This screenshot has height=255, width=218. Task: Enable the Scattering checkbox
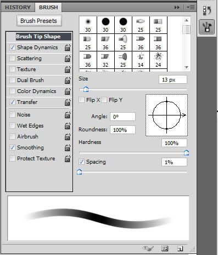[x=12, y=59]
